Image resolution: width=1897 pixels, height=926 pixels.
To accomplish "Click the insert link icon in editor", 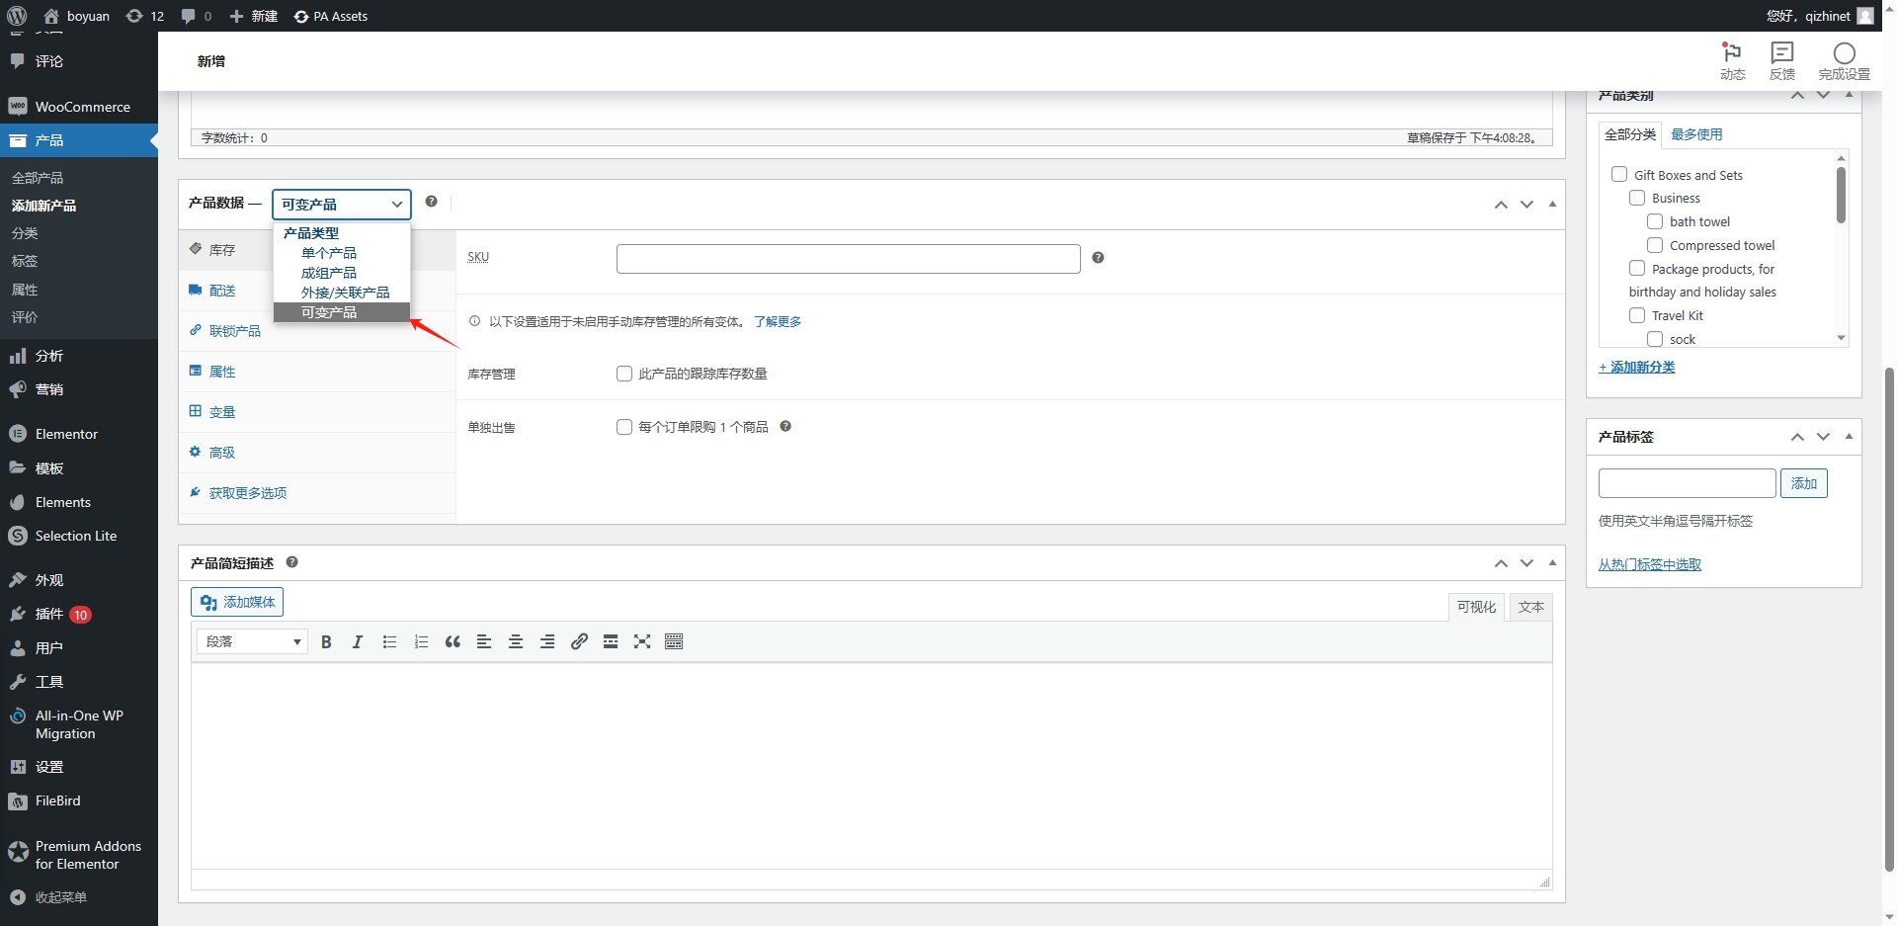I will [x=579, y=642].
